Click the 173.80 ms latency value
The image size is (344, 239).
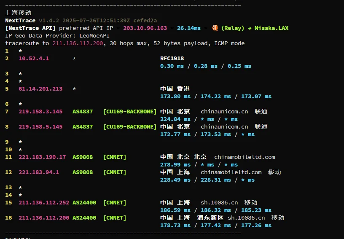[175, 96]
